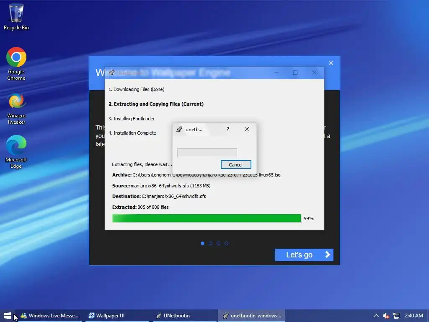Click the help question mark in unetb dialog
429x322 pixels.
pyautogui.click(x=227, y=129)
